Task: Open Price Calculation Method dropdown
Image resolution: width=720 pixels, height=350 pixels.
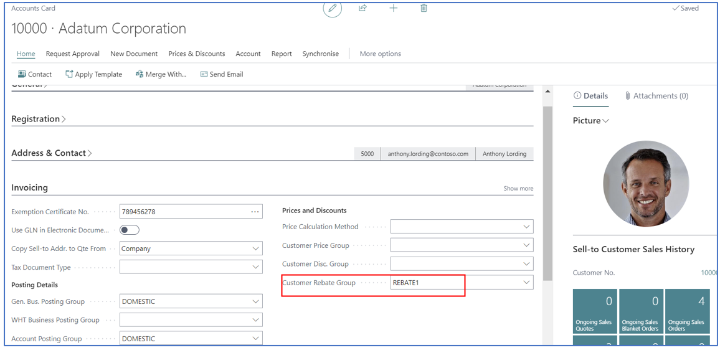Action: point(526,227)
